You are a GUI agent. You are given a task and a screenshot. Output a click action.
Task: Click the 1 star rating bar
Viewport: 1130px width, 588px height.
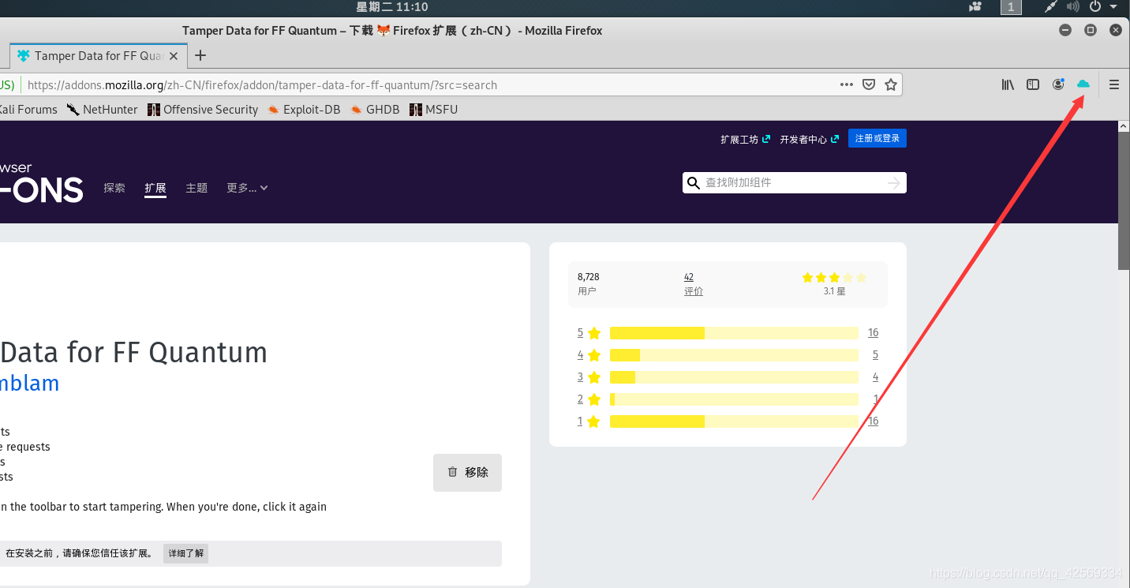tap(734, 421)
